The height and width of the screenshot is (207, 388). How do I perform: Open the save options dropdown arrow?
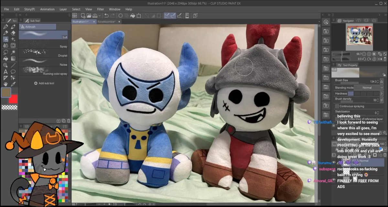100,15
